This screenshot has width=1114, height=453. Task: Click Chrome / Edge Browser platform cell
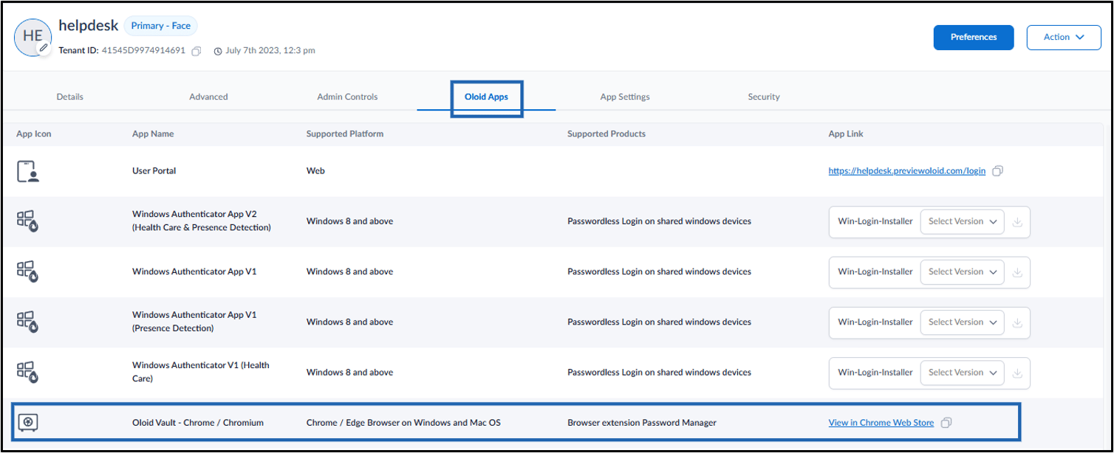403,423
